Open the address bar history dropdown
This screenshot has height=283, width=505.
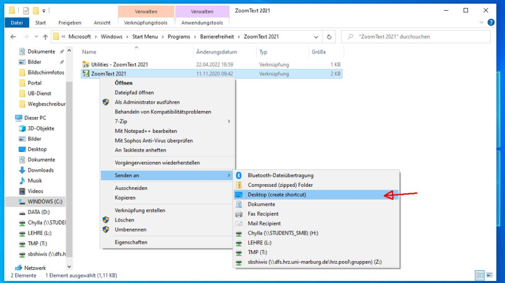coord(316,37)
